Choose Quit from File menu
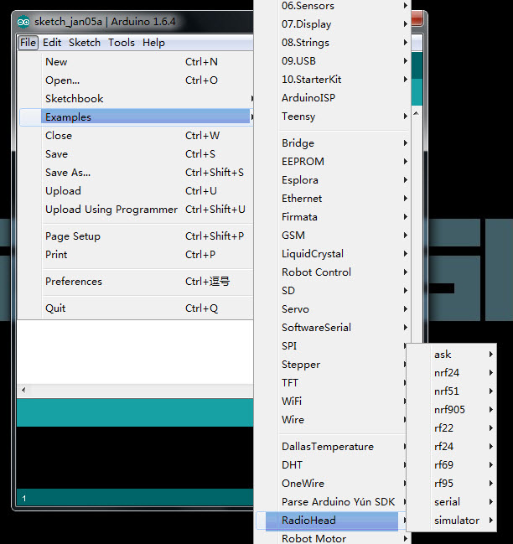The height and width of the screenshot is (544, 513). [x=135, y=308]
